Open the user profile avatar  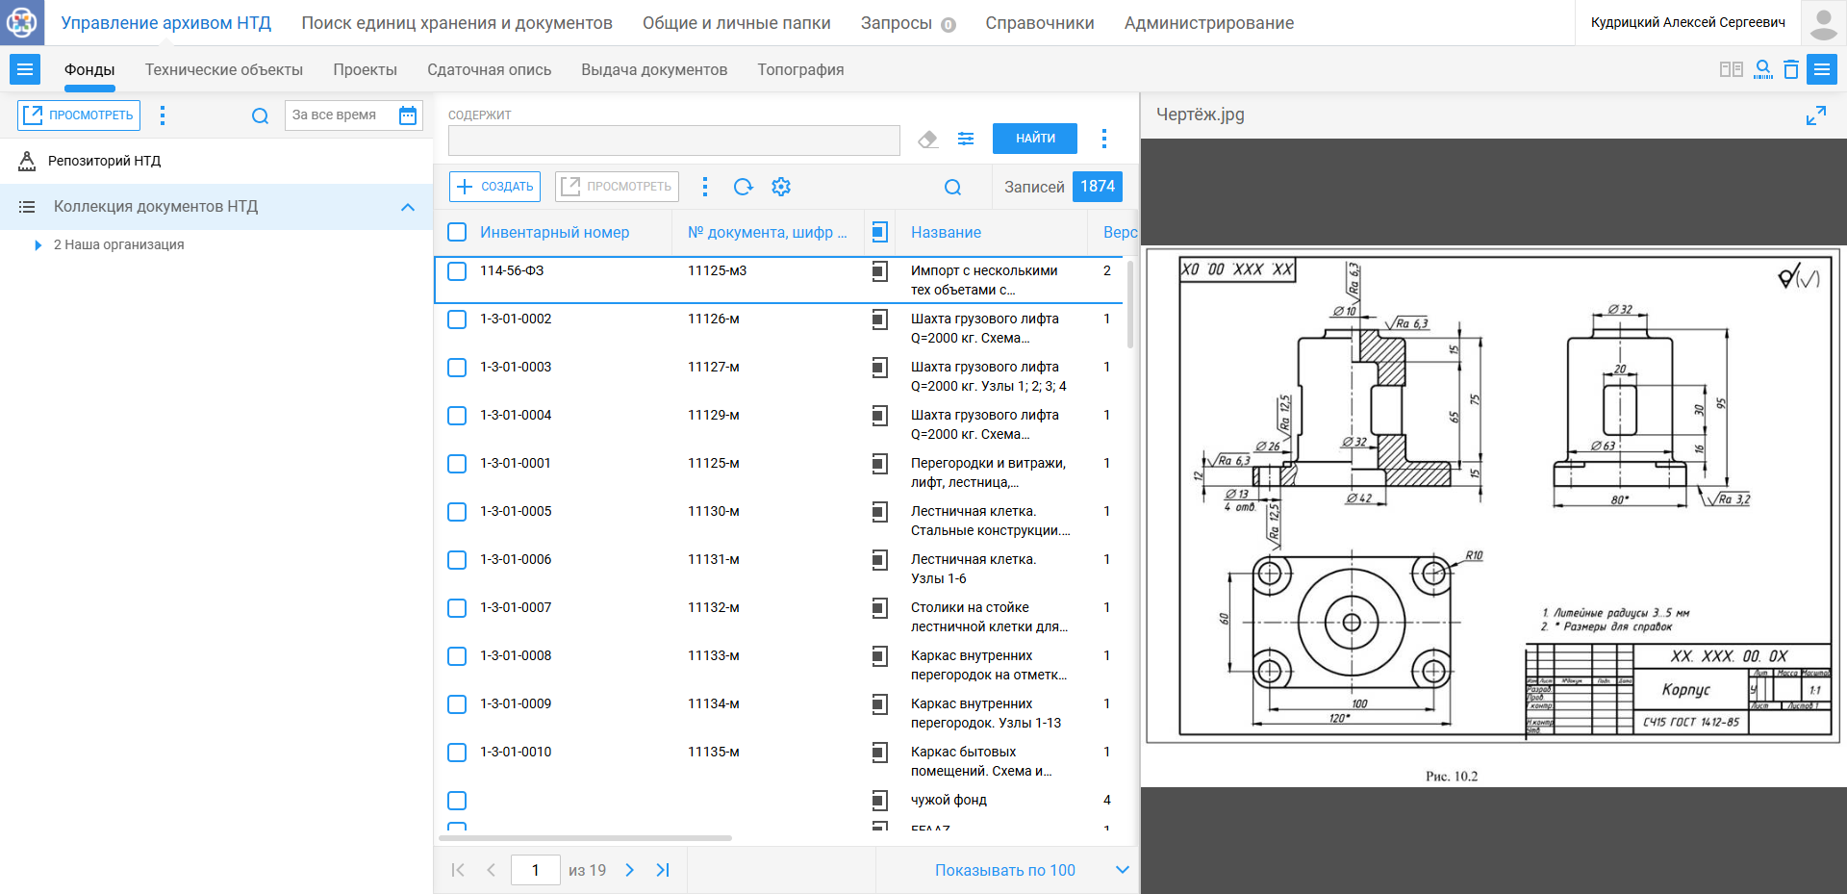(1823, 23)
